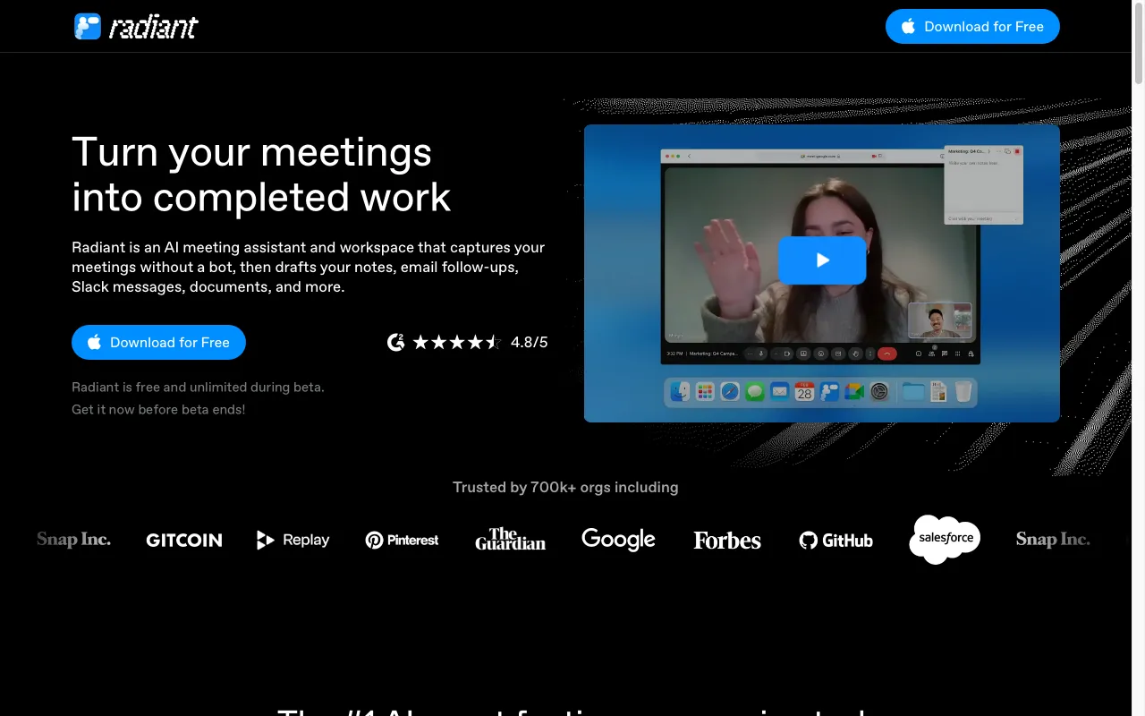
Task: Click the red end-call button in the video preview
Action: click(887, 354)
